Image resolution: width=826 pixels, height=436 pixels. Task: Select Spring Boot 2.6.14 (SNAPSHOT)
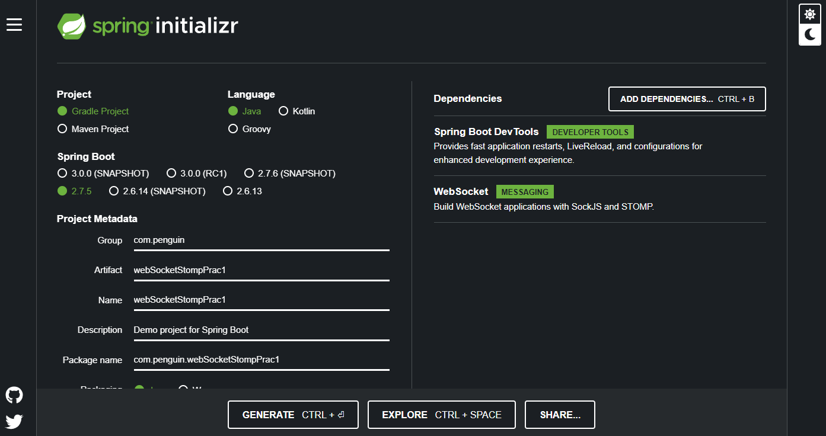coord(157,191)
